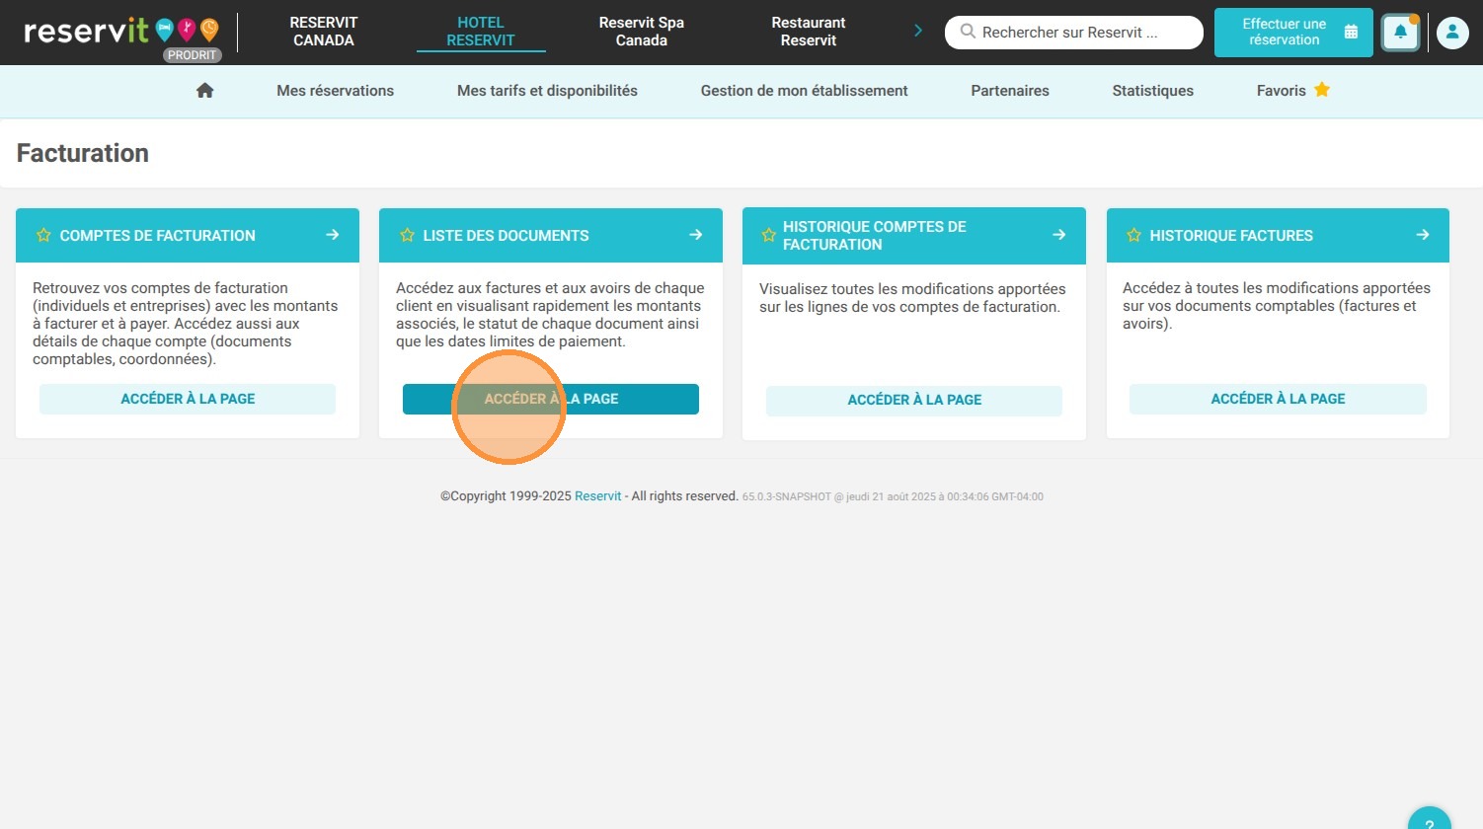Switch to Restaurant Reservit
The height and width of the screenshot is (829, 1483).
pos(809,32)
